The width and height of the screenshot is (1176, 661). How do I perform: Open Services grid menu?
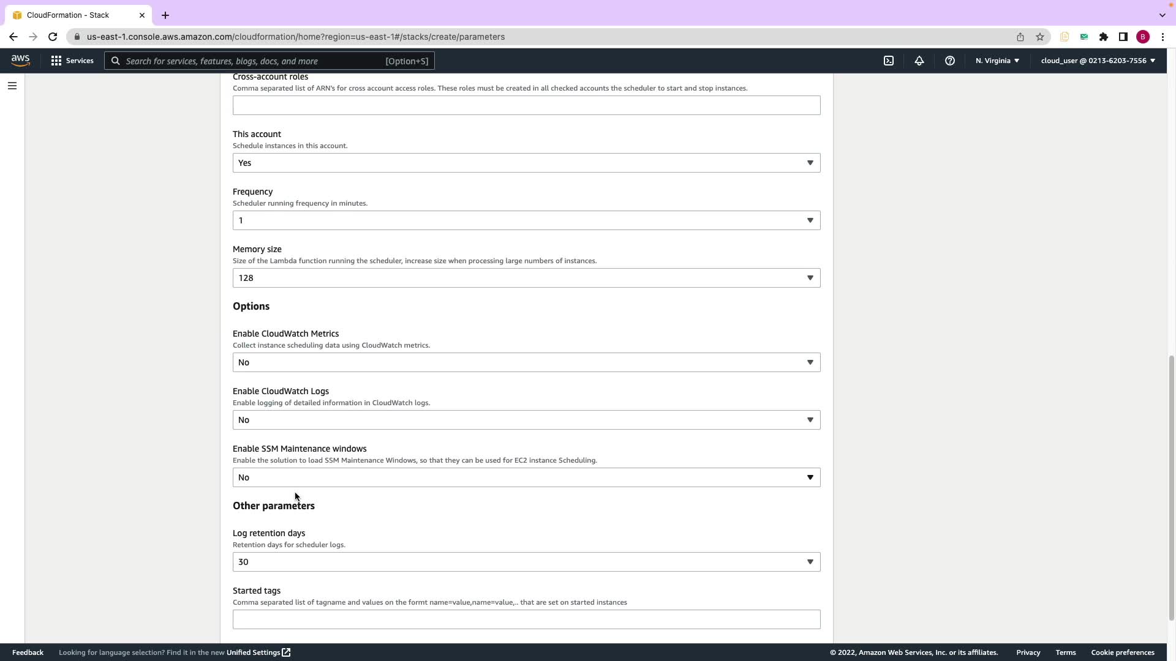point(72,61)
